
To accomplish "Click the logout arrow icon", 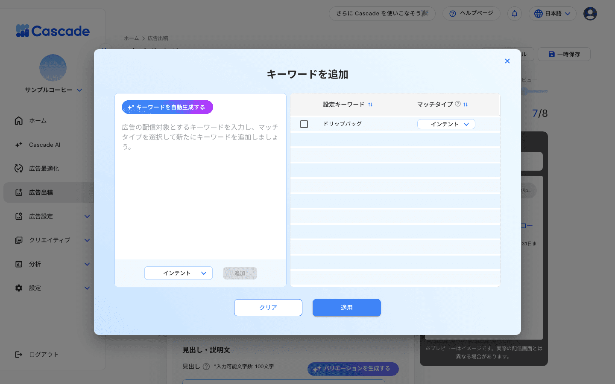I will 19,355.
